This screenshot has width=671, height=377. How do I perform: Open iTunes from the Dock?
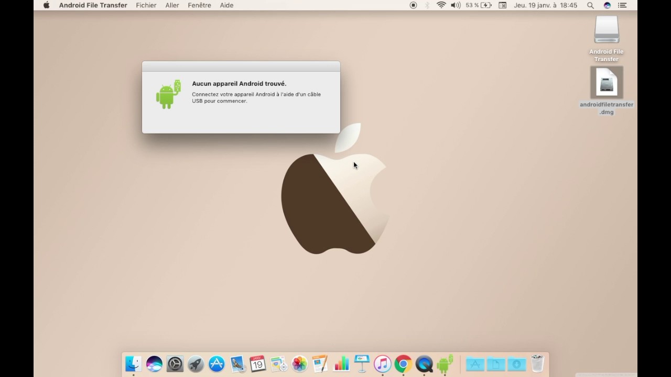click(383, 363)
